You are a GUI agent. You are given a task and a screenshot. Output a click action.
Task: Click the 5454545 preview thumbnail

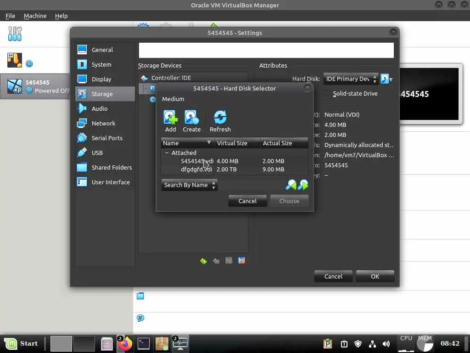pyautogui.click(x=429, y=94)
